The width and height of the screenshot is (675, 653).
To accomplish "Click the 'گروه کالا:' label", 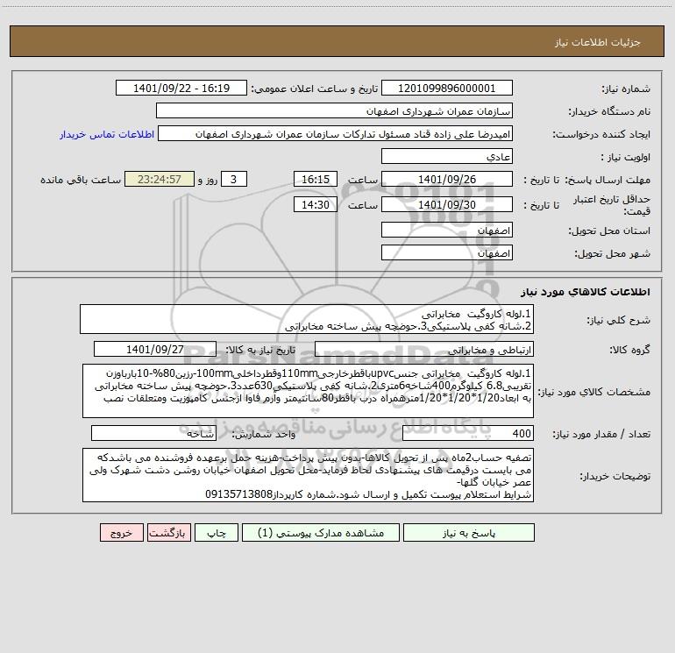I will point(629,350).
